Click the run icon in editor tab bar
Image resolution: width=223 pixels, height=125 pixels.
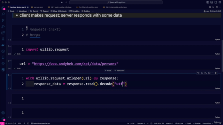213,7
